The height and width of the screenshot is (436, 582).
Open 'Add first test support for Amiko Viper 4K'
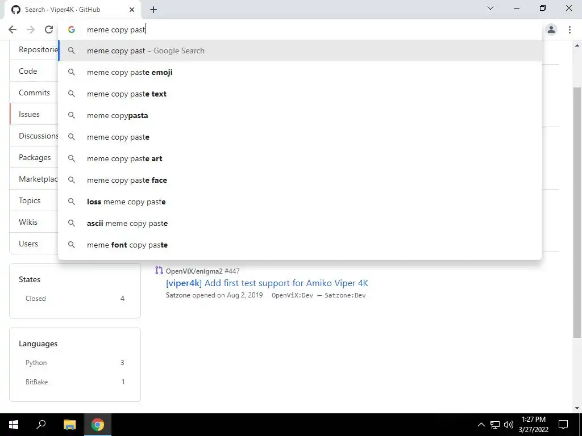267,283
